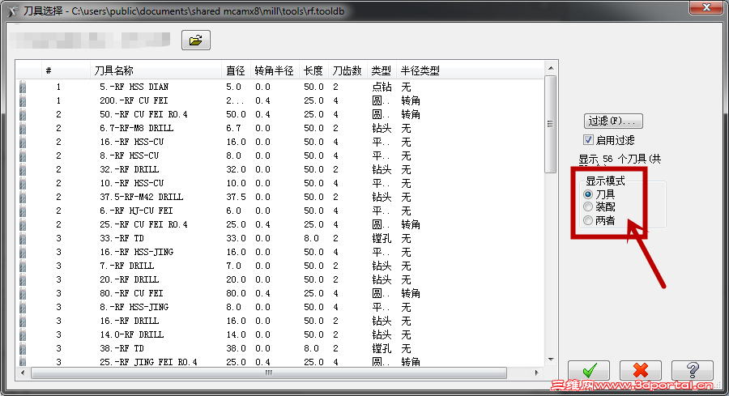Select 装配 display mode radio button
The width and height of the screenshot is (729, 396).
(x=588, y=207)
